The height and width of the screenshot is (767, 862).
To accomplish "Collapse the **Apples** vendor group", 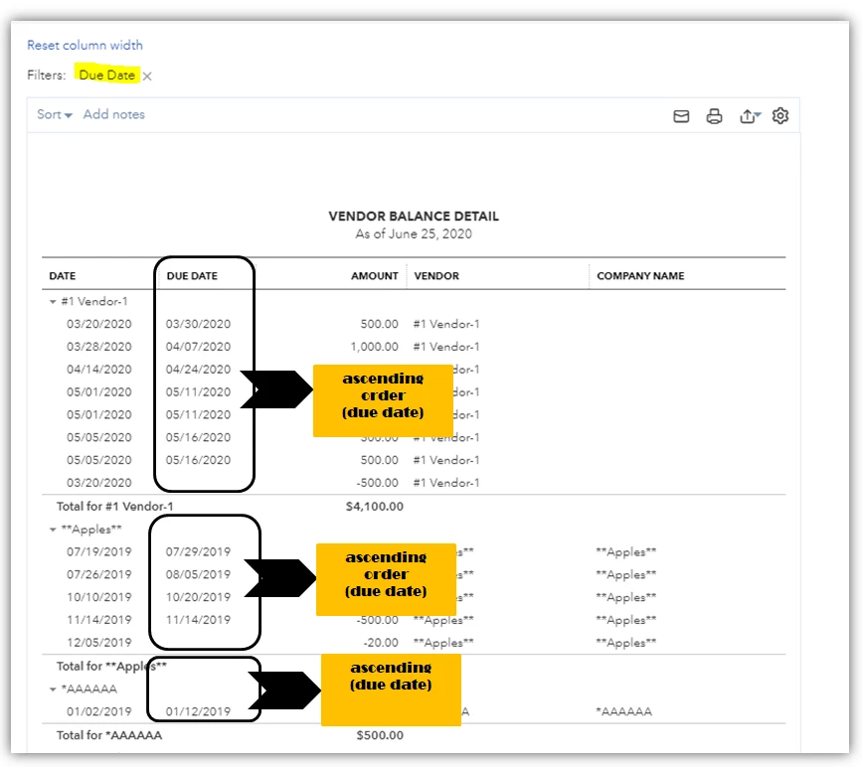I will [53, 530].
